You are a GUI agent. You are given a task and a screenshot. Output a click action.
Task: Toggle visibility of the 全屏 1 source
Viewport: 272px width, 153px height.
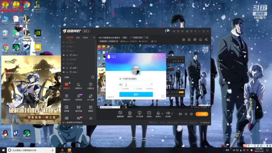point(64,68)
